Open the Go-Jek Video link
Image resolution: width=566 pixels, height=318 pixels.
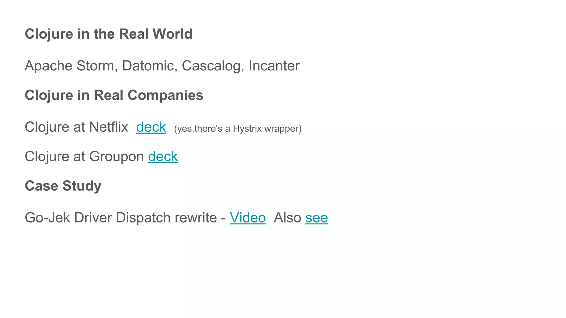(x=248, y=218)
